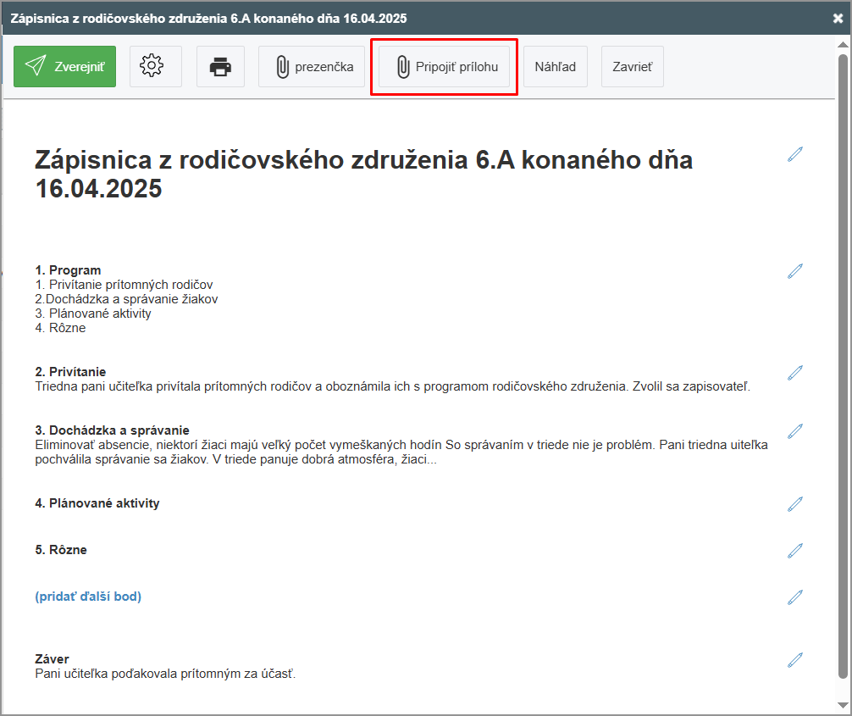Click Pripojiť prílohu to attach file

pyautogui.click(x=444, y=66)
